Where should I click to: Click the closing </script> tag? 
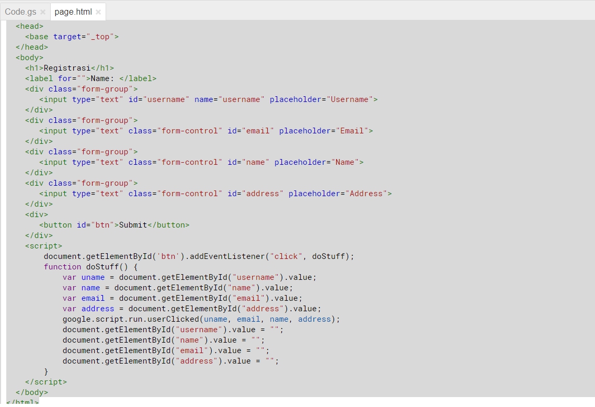click(46, 382)
